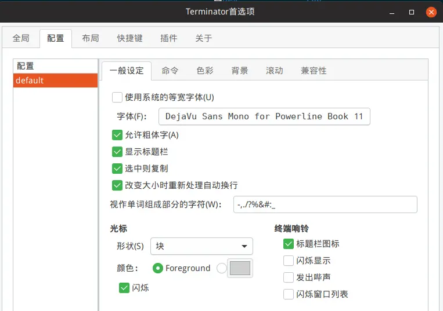Open the 全局 tab

coord(21,38)
